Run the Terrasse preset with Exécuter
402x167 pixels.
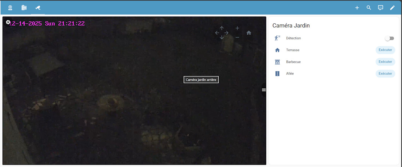tap(385, 50)
